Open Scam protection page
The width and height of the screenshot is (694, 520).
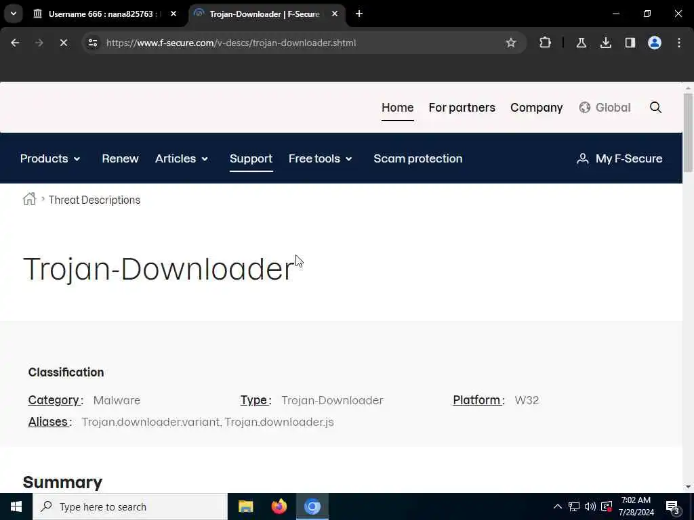[417, 158]
